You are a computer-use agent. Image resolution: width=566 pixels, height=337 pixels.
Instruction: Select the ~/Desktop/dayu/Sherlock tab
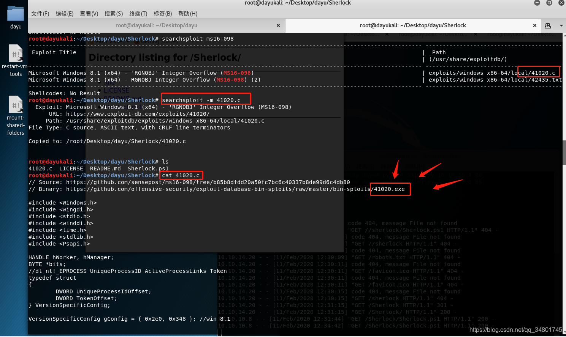coord(413,25)
